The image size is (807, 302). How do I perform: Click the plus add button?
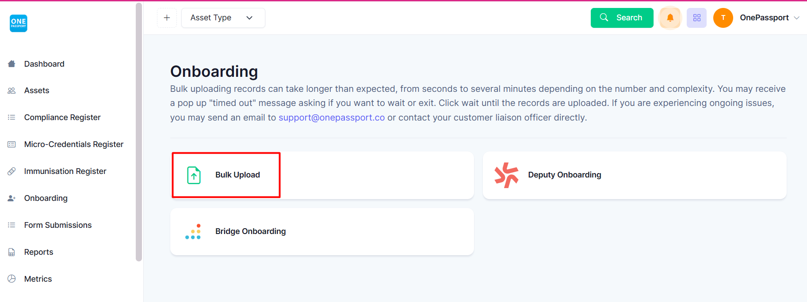(x=167, y=18)
